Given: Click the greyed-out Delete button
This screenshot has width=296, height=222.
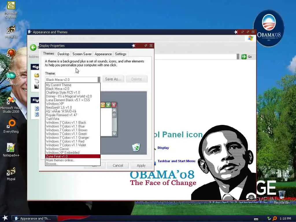Looking at the screenshot, I should coord(137,79).
